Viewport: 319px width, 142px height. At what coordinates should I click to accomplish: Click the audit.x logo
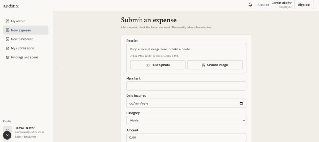[11, 6]
